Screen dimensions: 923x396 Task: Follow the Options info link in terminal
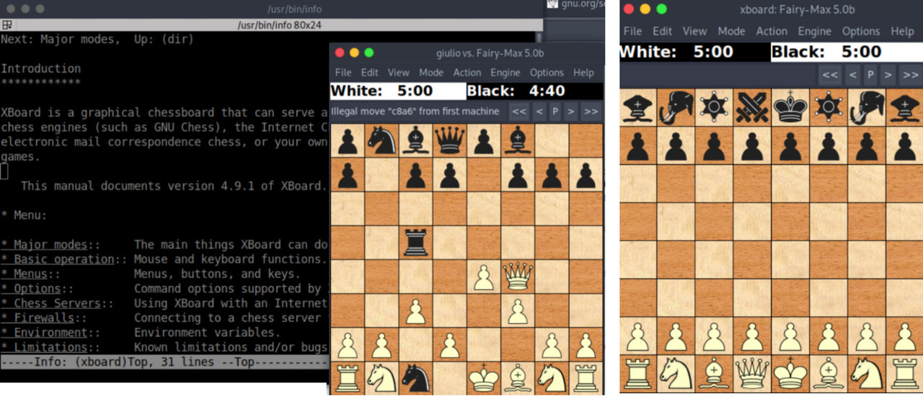pyautogui.click(x=37, y=289)
